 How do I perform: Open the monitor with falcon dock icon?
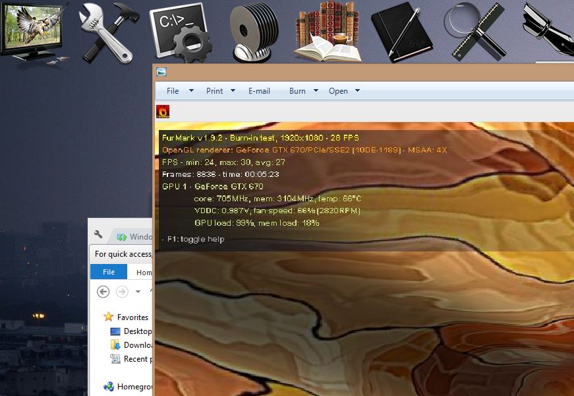[x=35, y=32]
